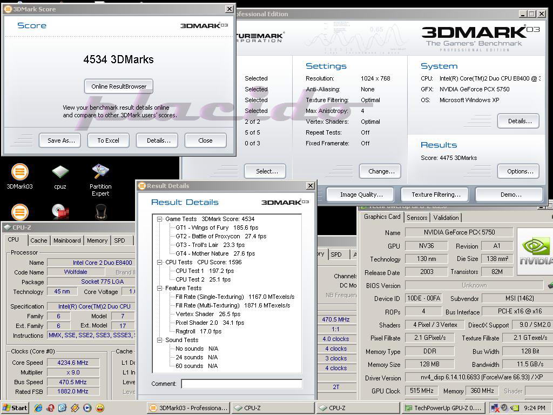Open Details in the 3DMark Score window
Viewport: 553px width, 415px height.
click(x=158, y=140)
